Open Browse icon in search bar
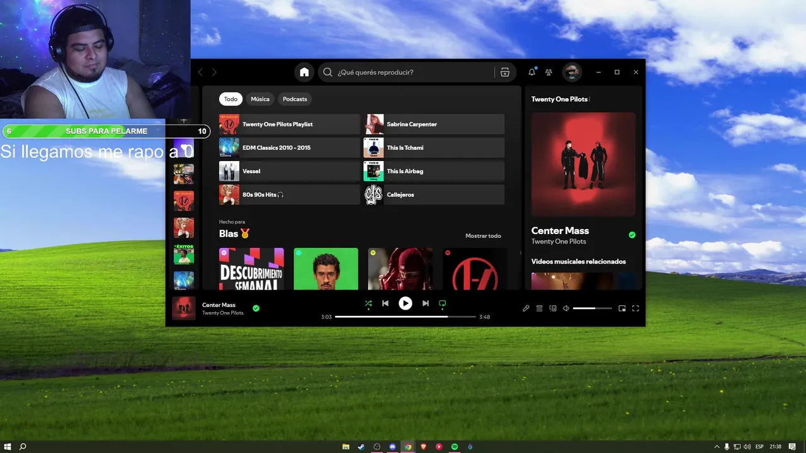Viewport: 806px width, 453px height. click(x=504, y=72)
